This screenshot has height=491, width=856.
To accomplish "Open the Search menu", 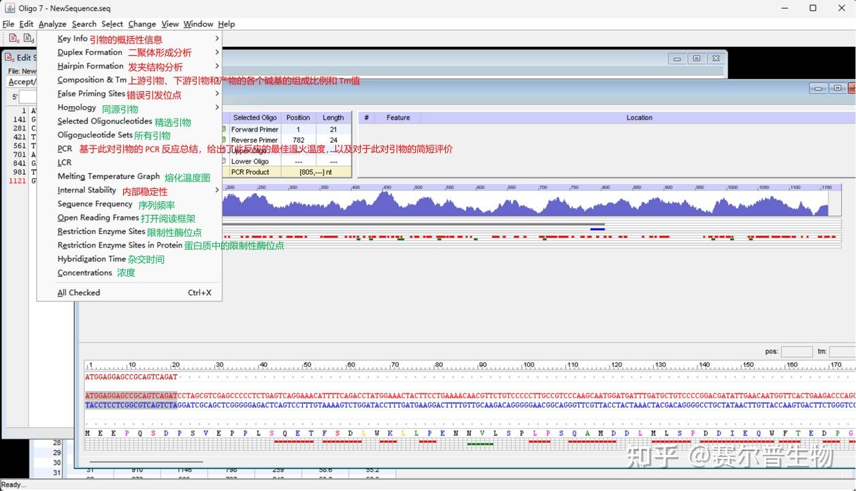I will click(84, 24).
